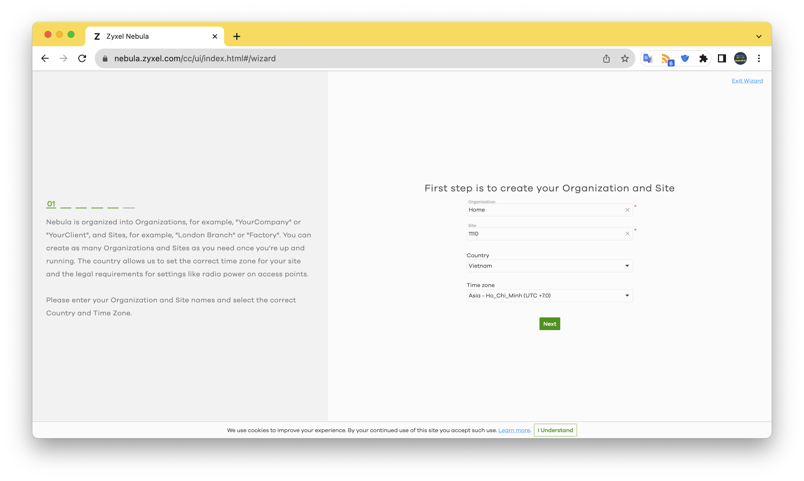Expand the tab search chevron
This screenshot has width=804, height=481.
[759, 36]
